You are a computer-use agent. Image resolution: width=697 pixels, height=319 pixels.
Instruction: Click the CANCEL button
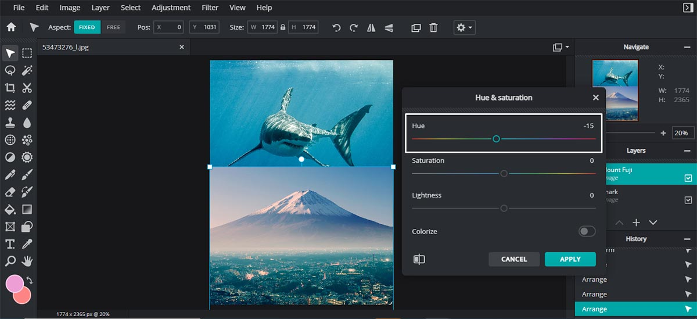pyautogui.click(x=513, y=259)
